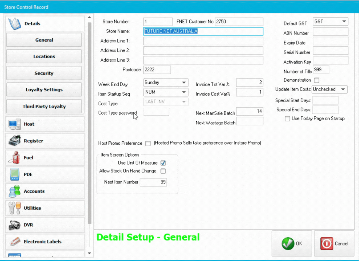Open the Host section monitor icon
Screen dimensions: 359x261
14,124
